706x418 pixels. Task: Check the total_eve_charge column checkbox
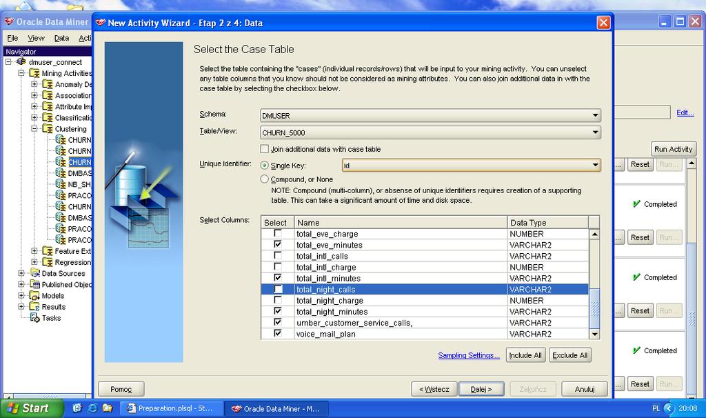click(278, 233)
